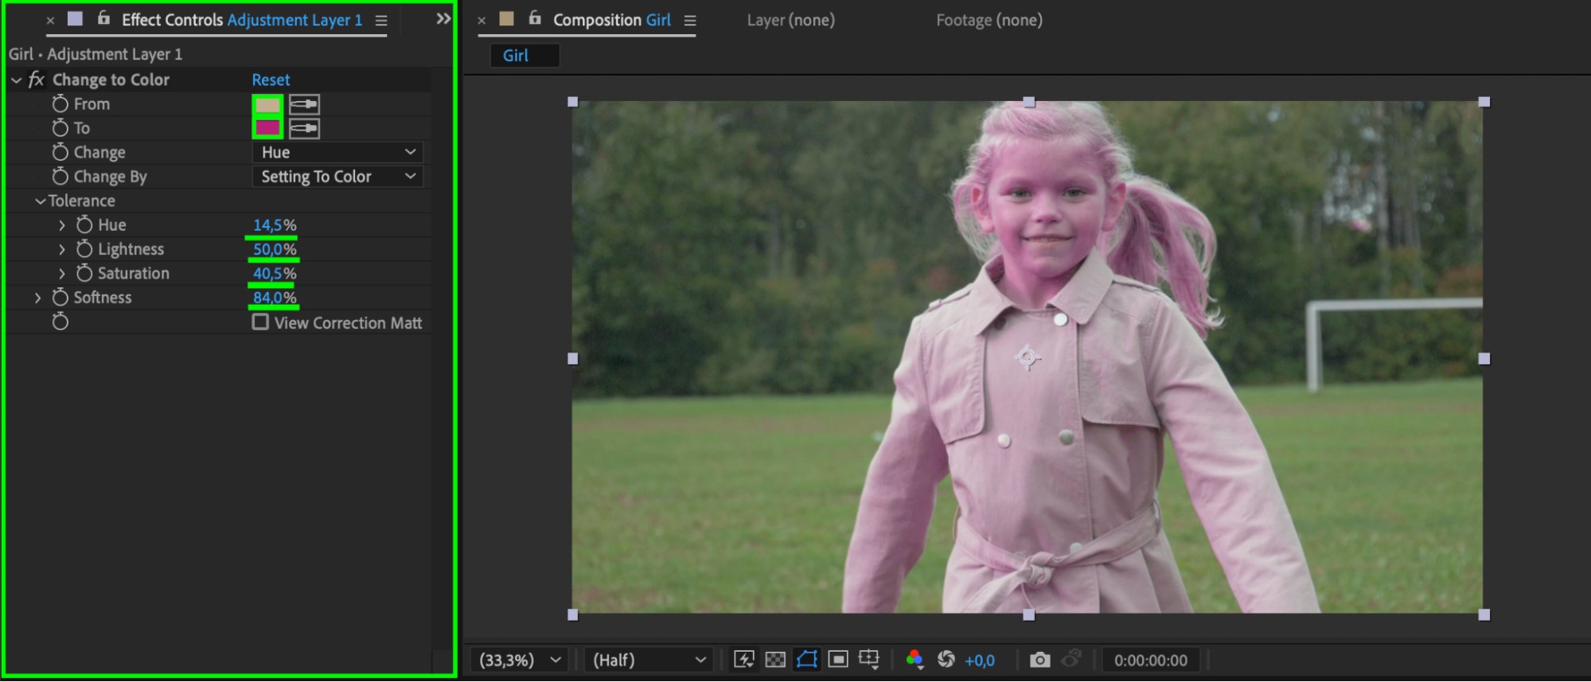Toggle the transparency grid in the viewer

[774, 660]
